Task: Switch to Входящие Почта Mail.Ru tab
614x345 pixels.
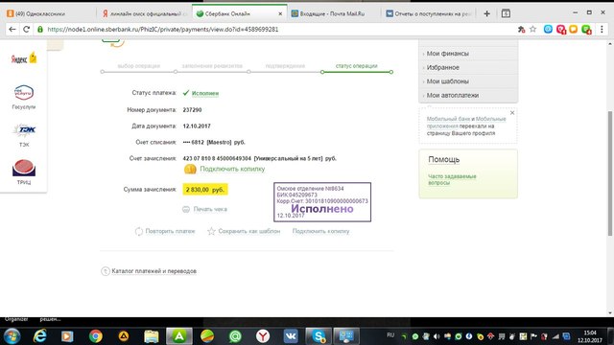Action: click(x=332, y=13)
